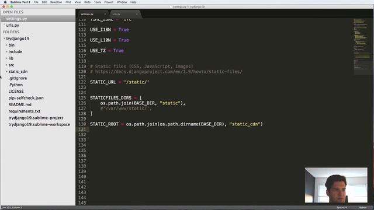Close the urls.py tab
This screenshot has height=210, width=374.
[137, 14]
